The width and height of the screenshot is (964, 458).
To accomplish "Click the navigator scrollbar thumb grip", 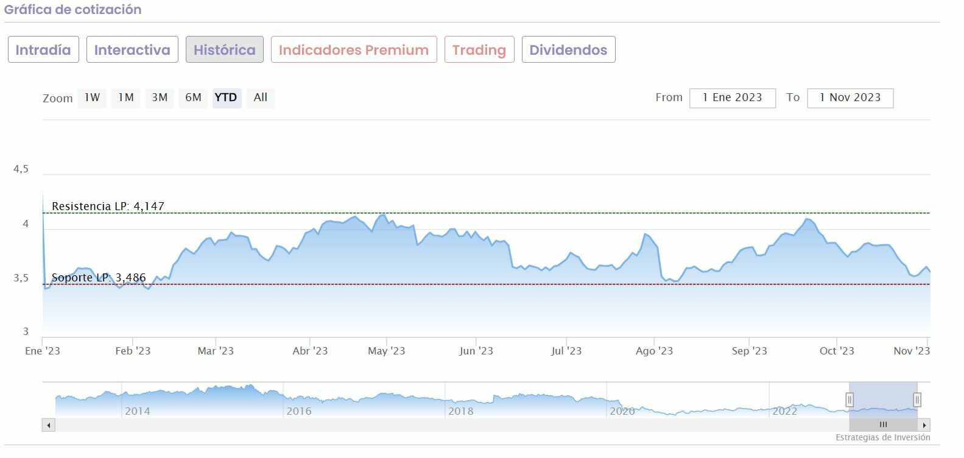I will (x=883, y=425).
